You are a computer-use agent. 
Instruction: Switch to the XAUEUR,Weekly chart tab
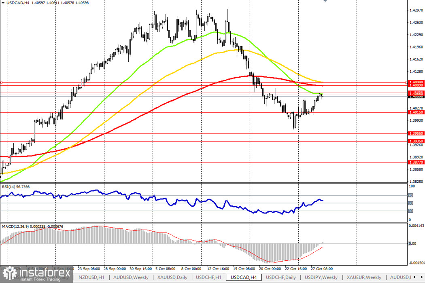[x=364, y=277]
